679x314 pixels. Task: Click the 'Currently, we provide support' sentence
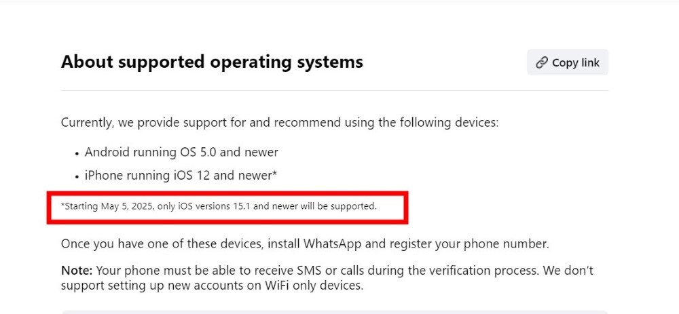click(x=280, y=122)
